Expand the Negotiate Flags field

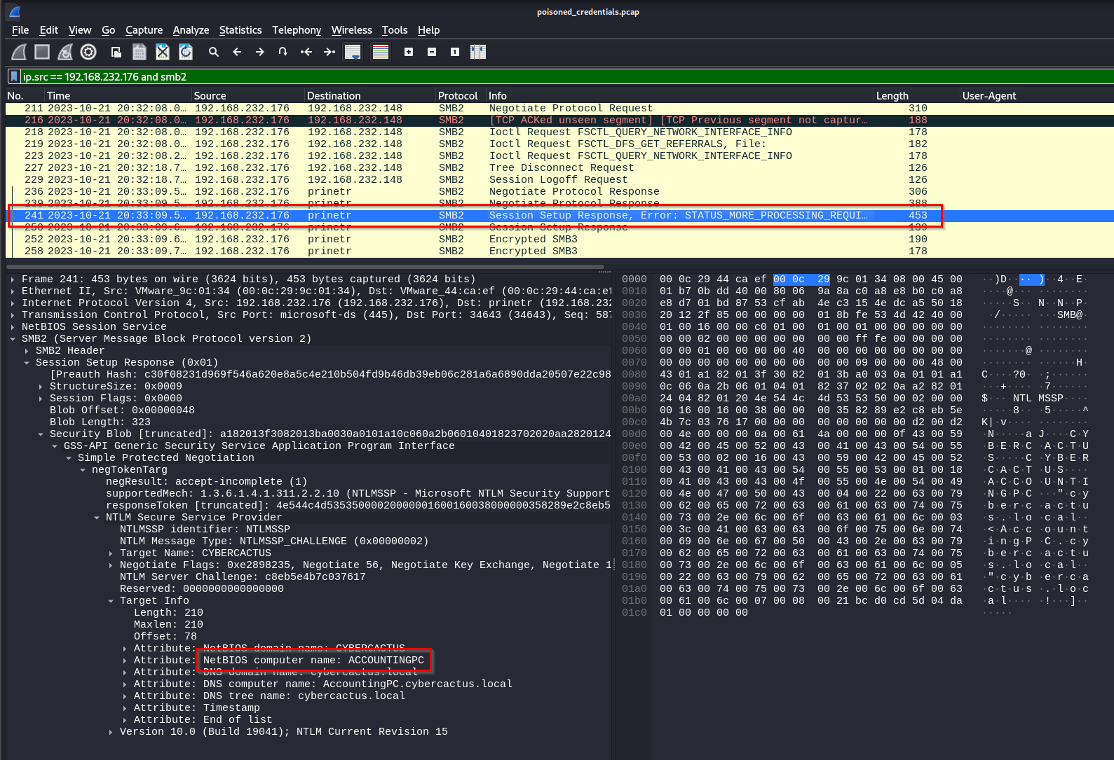click(111, 565)
